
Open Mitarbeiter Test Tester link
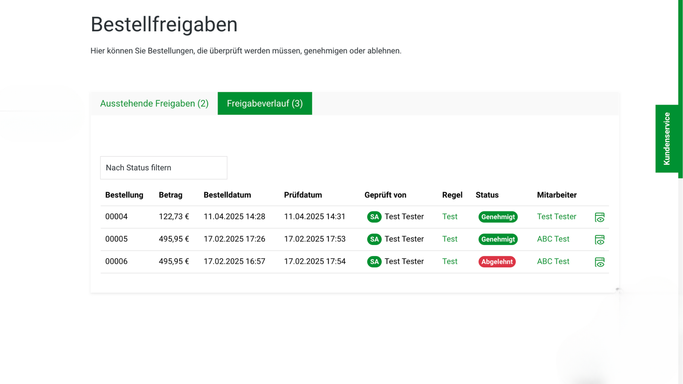tap(556, 217)
